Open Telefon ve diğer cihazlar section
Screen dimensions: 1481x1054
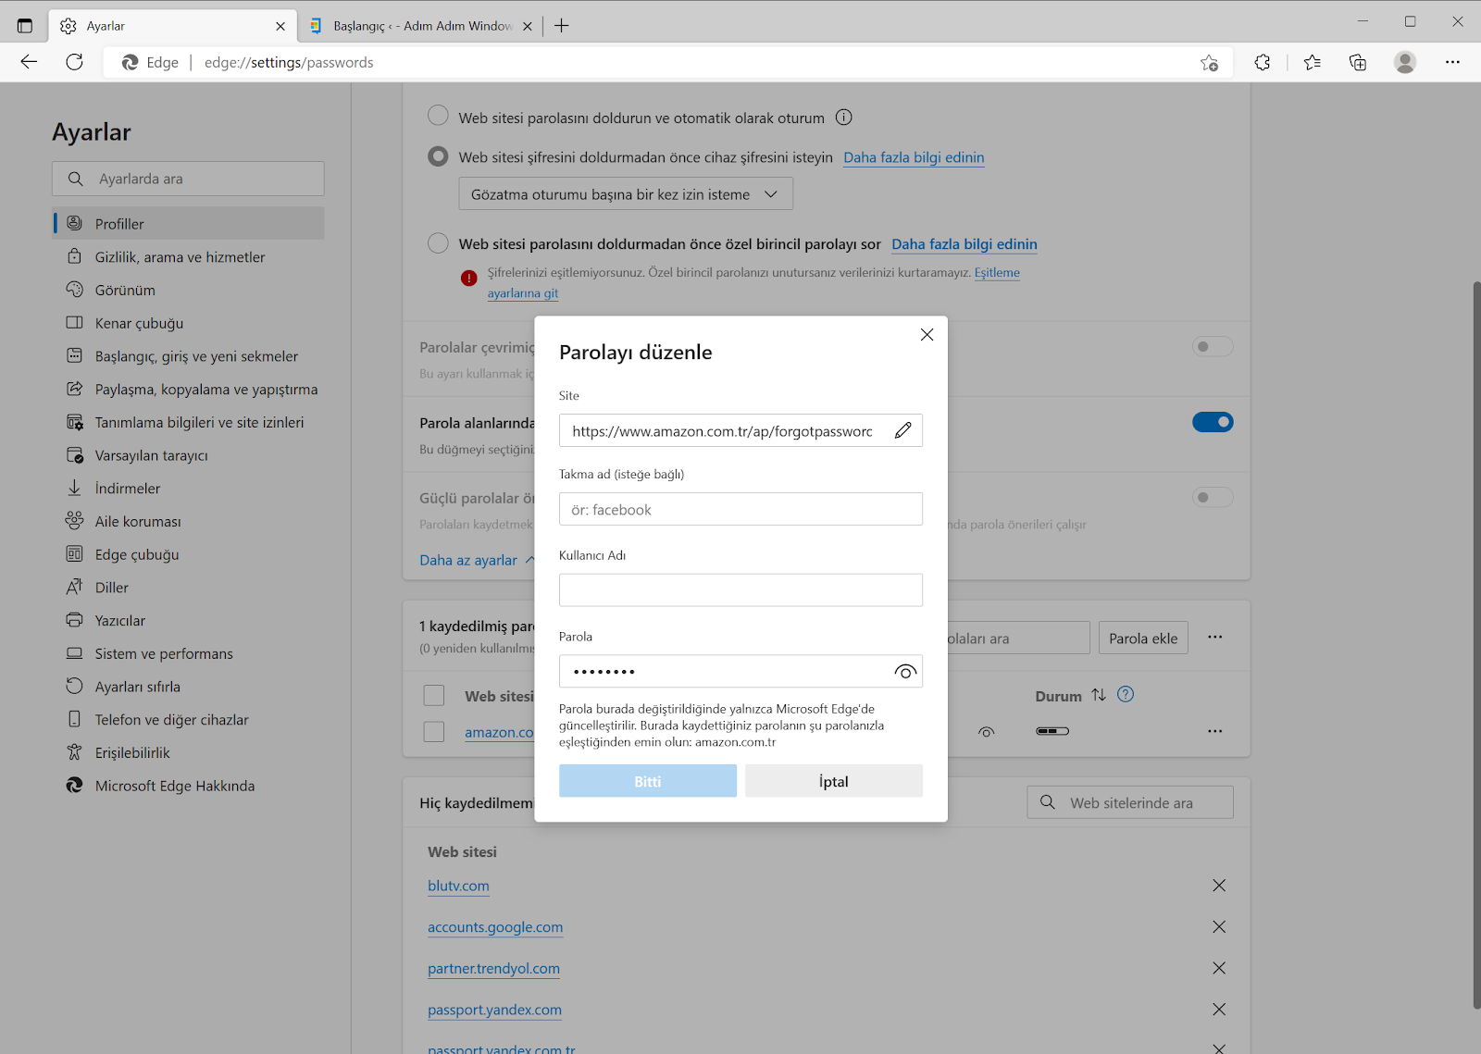tap(188, 720)
